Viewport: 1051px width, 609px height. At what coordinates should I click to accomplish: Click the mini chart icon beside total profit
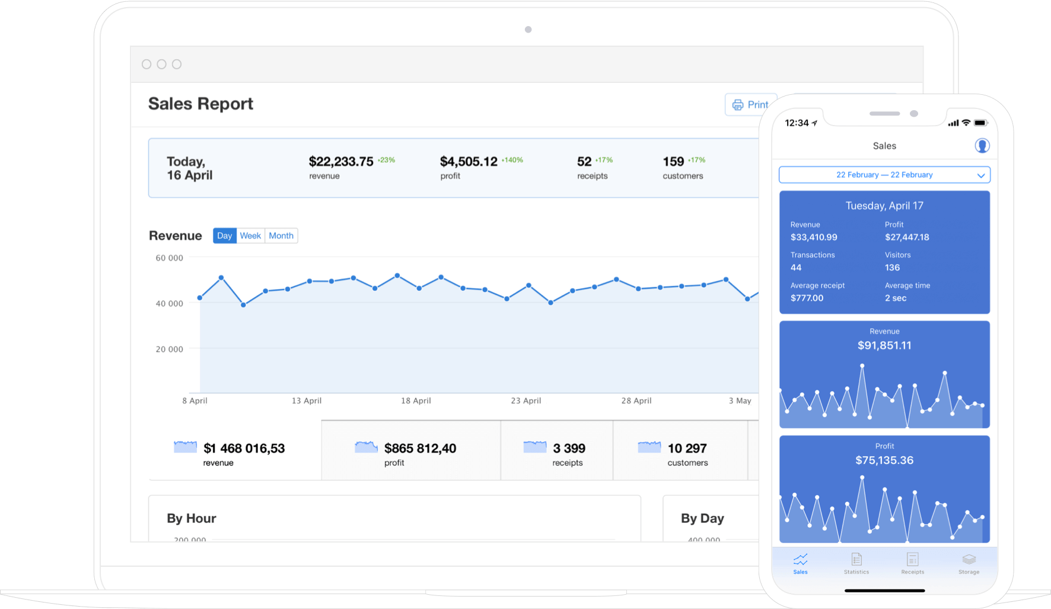366,447
